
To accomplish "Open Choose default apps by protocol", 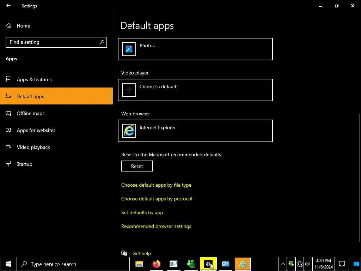I will (157, 199).
